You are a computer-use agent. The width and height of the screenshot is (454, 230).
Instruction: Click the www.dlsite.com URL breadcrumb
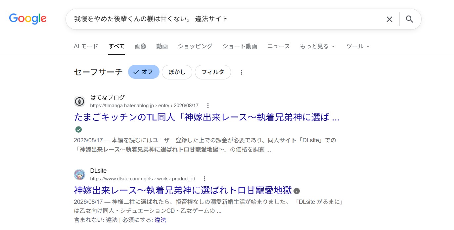(x=143, y=179)
